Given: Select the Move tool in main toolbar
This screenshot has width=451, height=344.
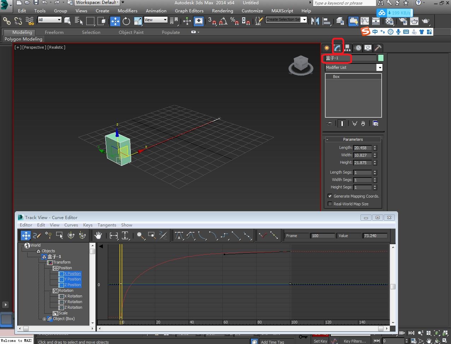Looking at the screenshot, I should (x=115, y=21).
